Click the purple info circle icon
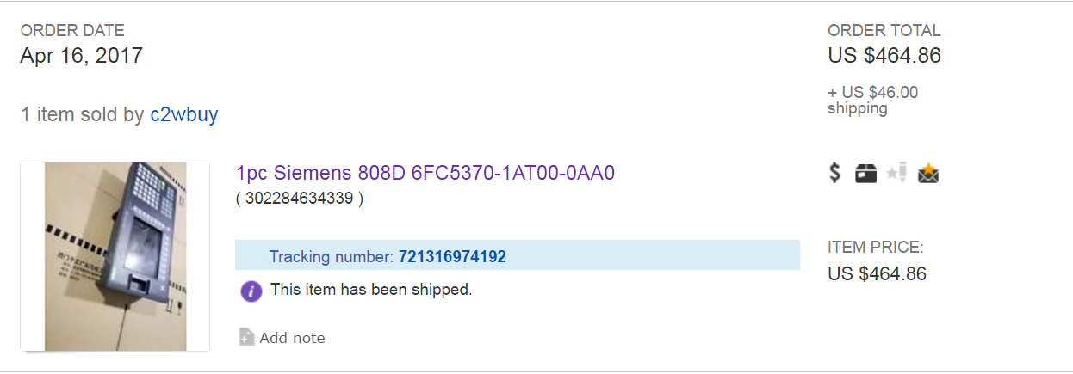This screenshot has height=374, width=1073. click(251, 291)
